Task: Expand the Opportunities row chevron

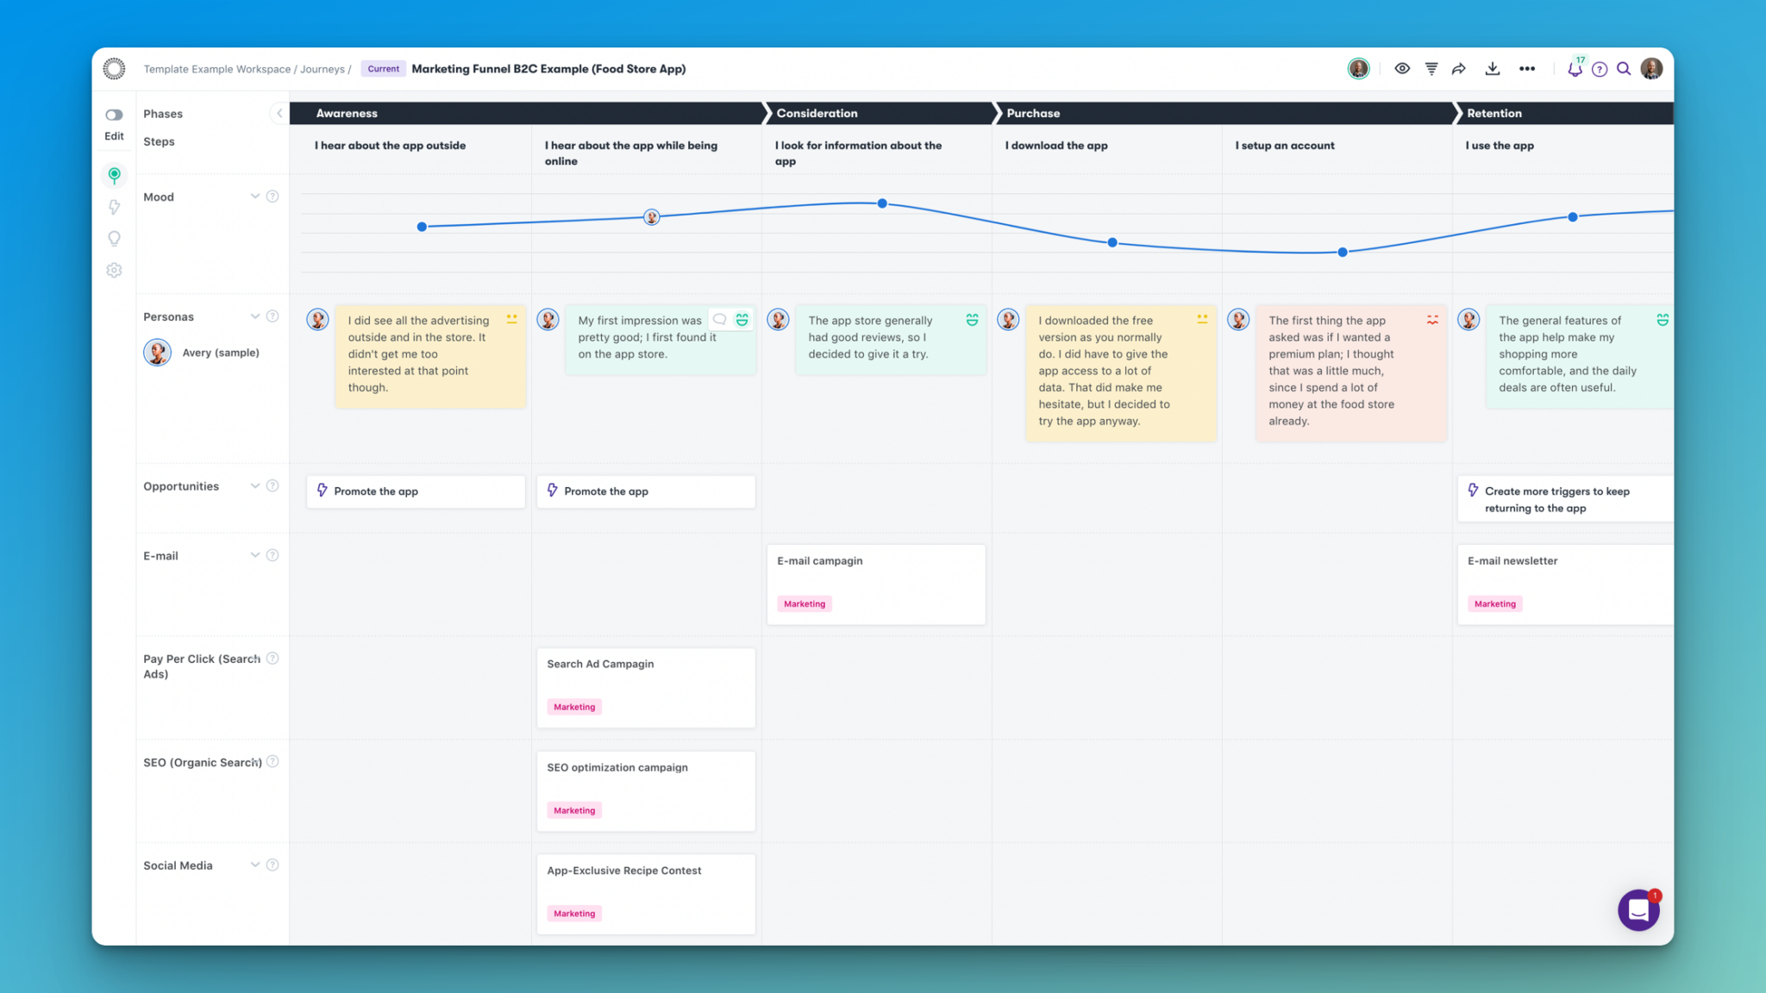Action: click(x=255, y=486)
